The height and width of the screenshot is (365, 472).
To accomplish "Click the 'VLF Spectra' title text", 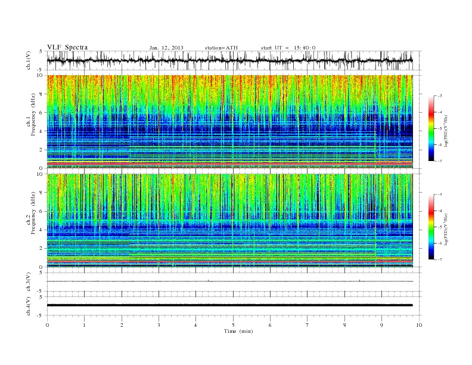I will tap(67, 47).
